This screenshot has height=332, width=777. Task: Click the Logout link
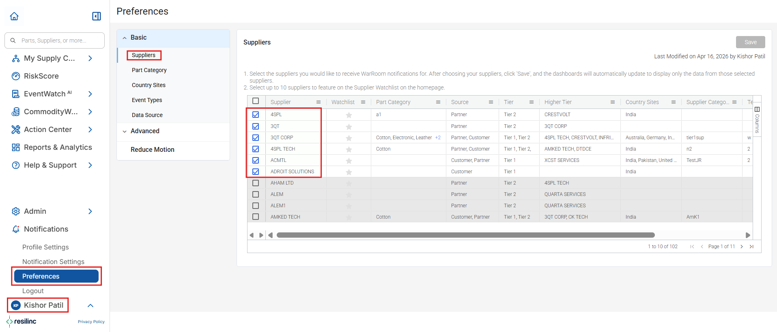click(33, 291)
